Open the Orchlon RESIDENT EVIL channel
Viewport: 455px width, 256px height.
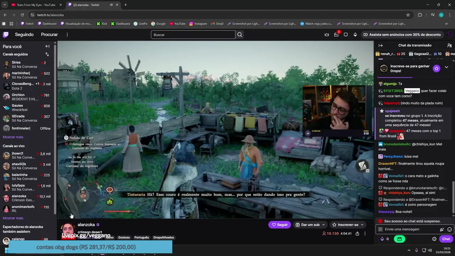point(27,97)
